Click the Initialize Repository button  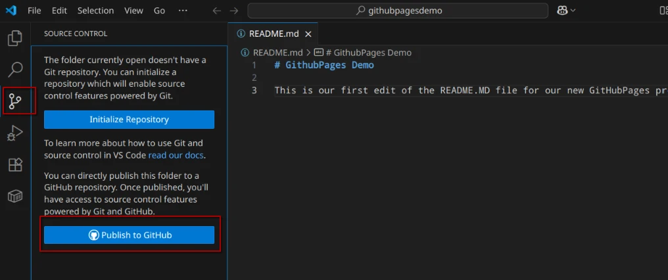tap(129, 120)
